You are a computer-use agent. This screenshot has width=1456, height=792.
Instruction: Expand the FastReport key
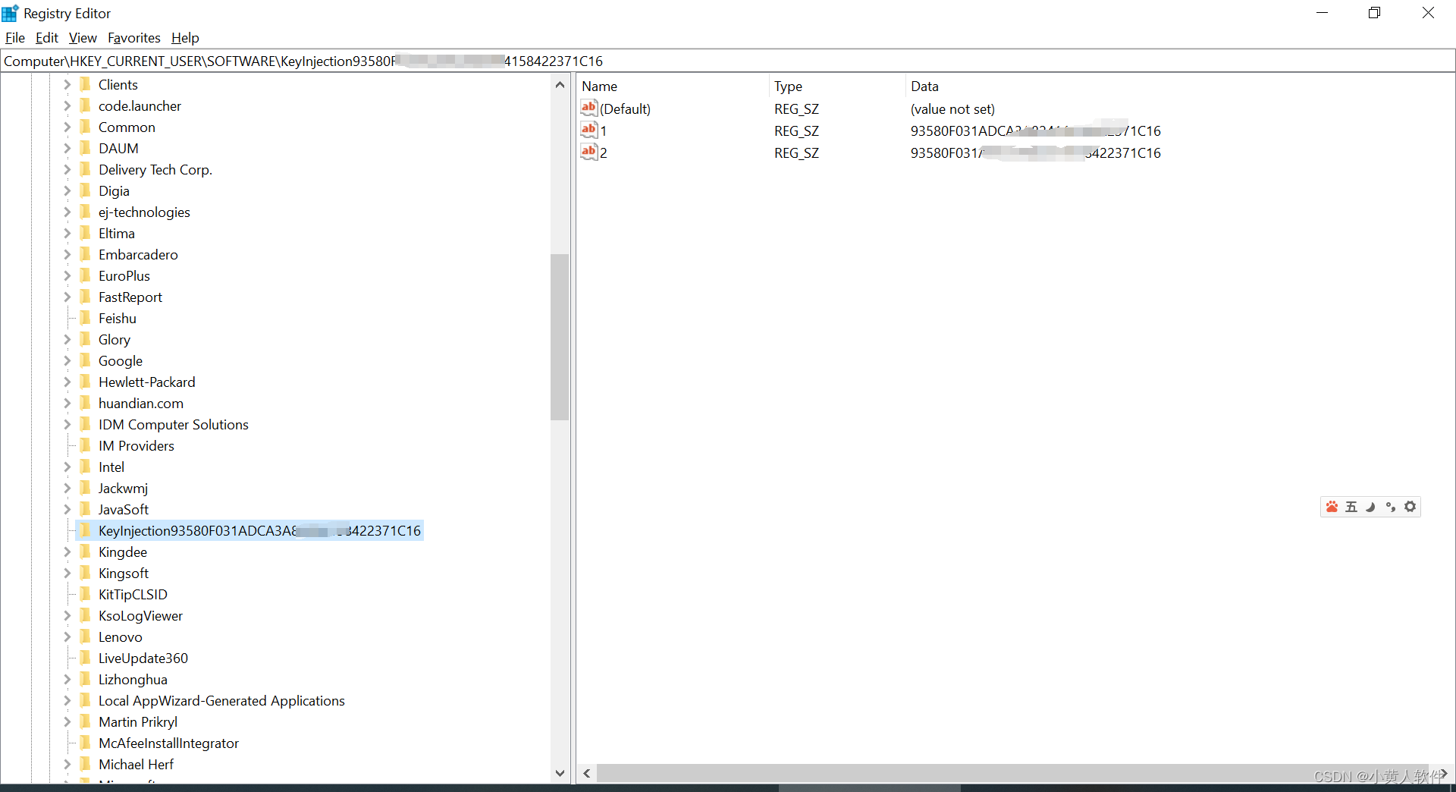(67, 297)
